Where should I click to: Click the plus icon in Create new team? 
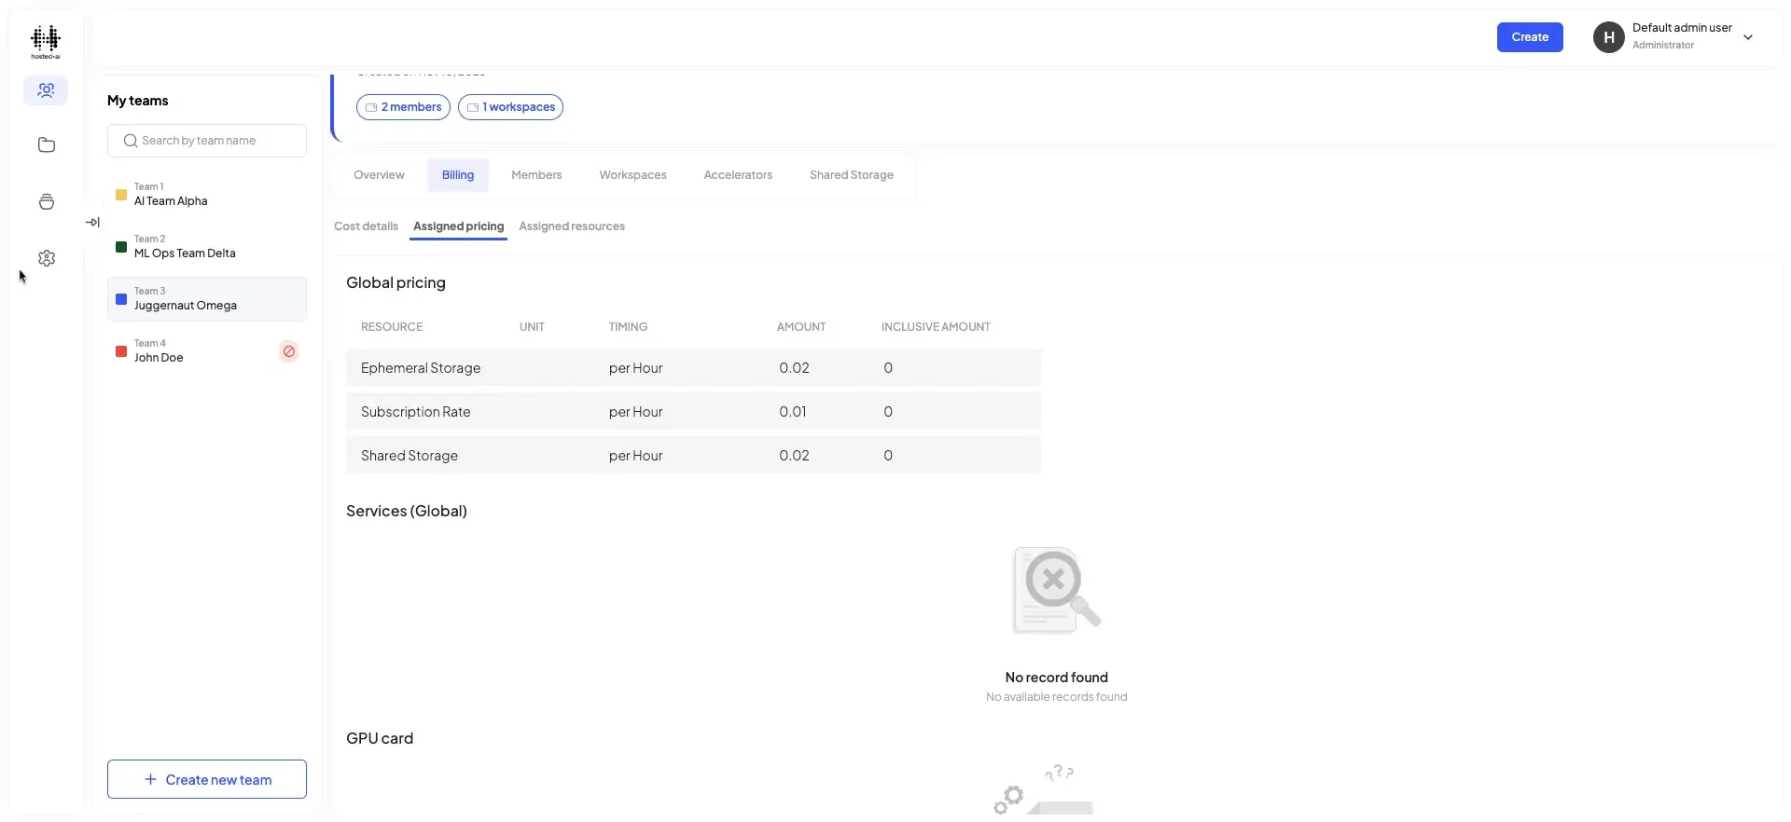click(x=150, y=779)
